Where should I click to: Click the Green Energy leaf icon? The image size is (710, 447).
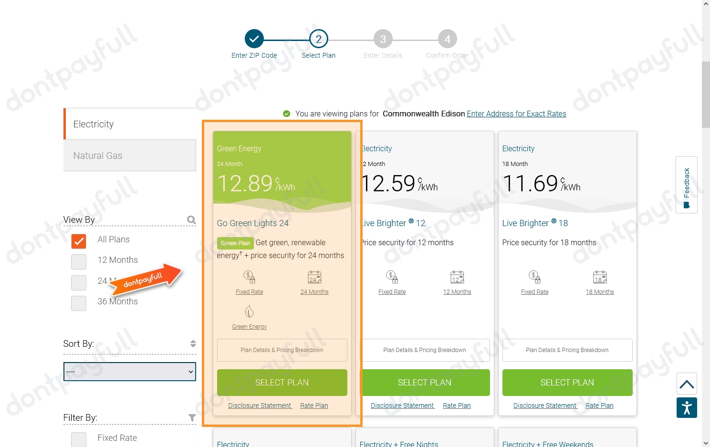(249, 312)
